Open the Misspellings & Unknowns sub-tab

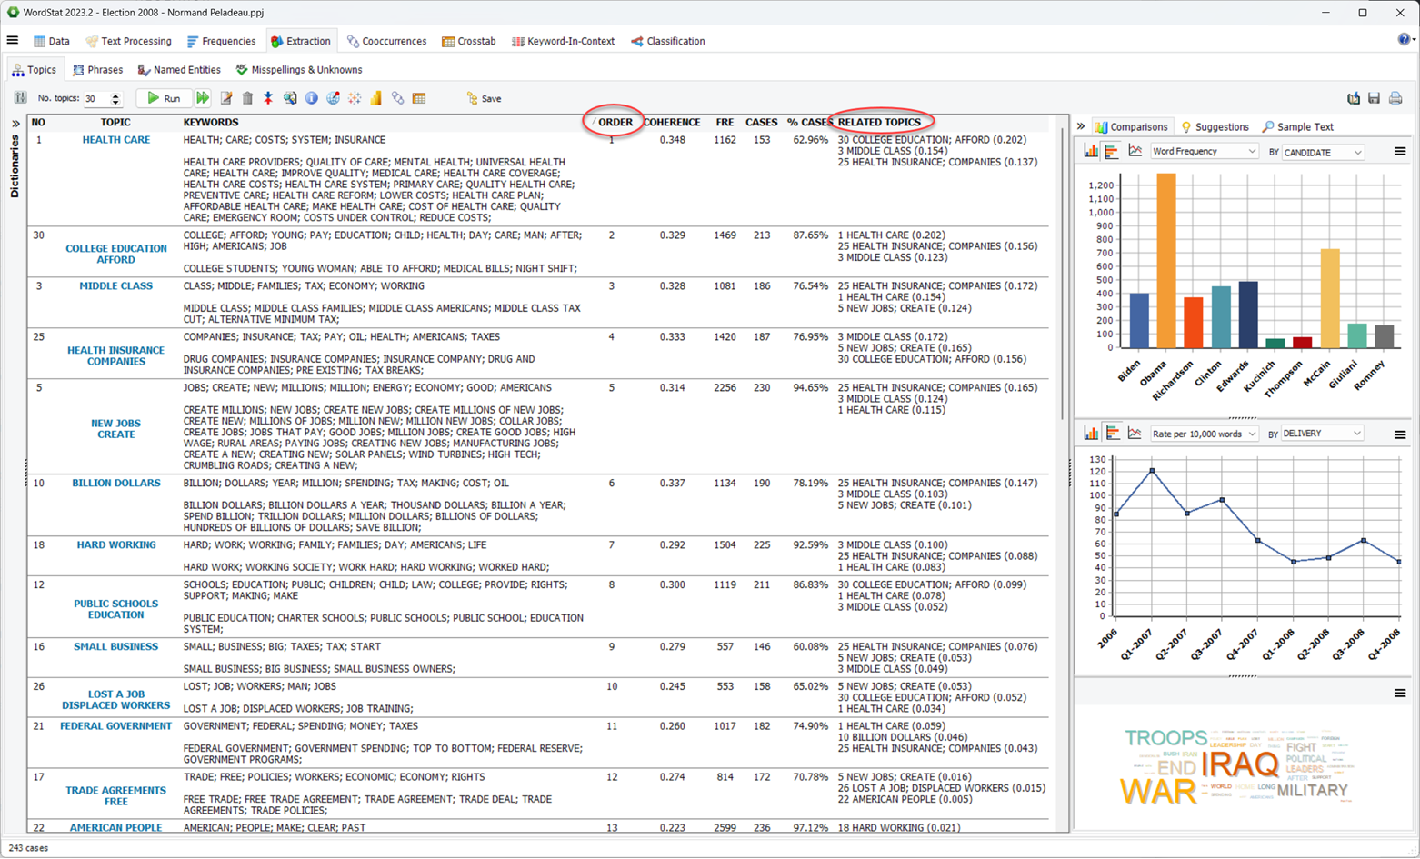(299, 70)
